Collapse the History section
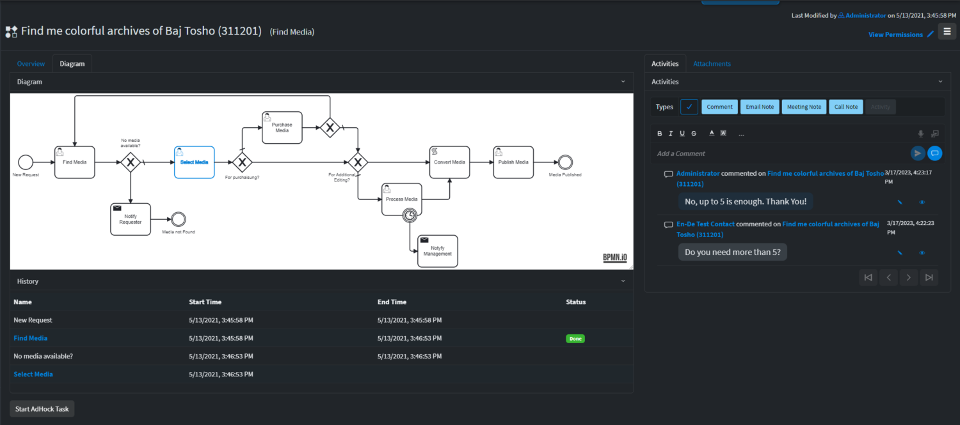The image size is (960, 425). click(623, 281)
